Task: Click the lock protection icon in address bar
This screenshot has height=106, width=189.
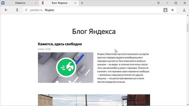Action: 165,10
